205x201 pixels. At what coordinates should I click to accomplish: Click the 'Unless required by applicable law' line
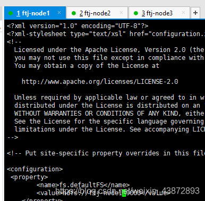[x=109, y=98]
